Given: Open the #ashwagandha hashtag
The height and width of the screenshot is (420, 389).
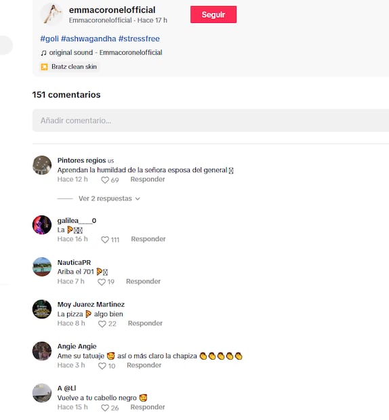Looking at the screenshot, I should click(x=89, y=39).
